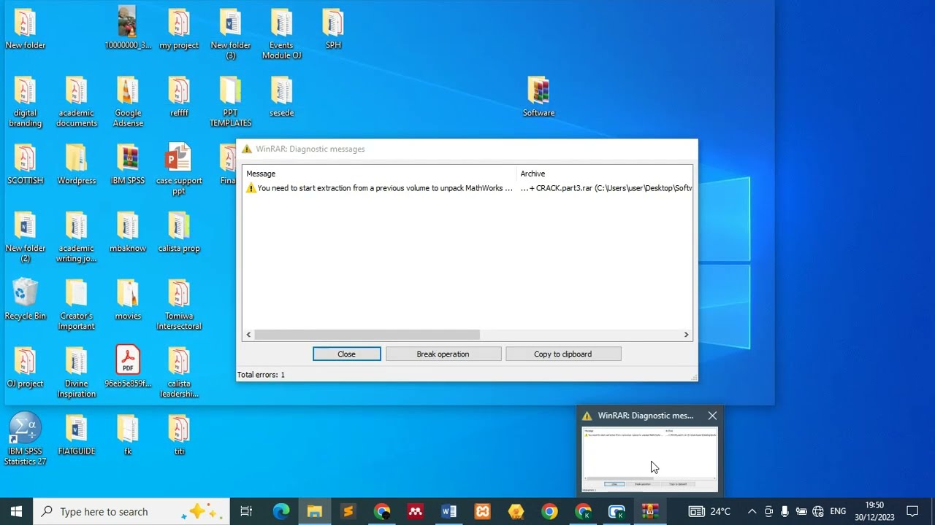Open Sublime Text from taskbar
This screenshot has height=525, width=935.
coord(348,511)
